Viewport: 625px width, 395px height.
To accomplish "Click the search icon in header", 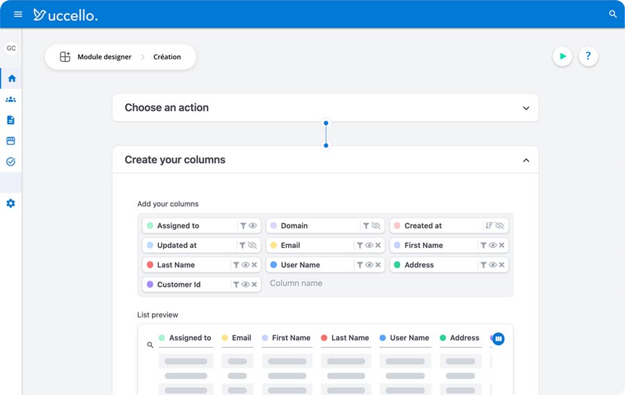I will [612, 14].
